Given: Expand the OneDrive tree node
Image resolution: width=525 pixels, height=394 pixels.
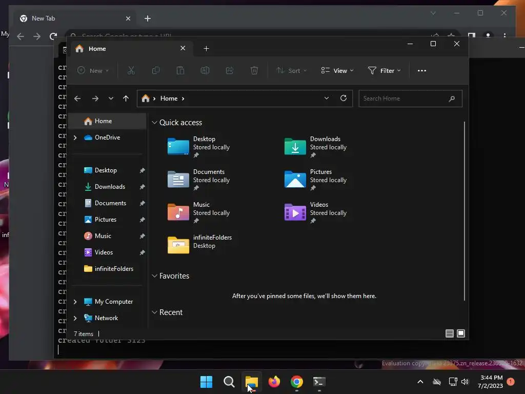Looking at the screenshot, I should point(75,137).
